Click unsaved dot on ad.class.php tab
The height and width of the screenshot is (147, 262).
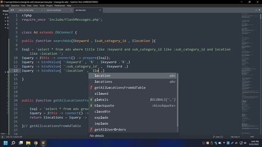100,10
